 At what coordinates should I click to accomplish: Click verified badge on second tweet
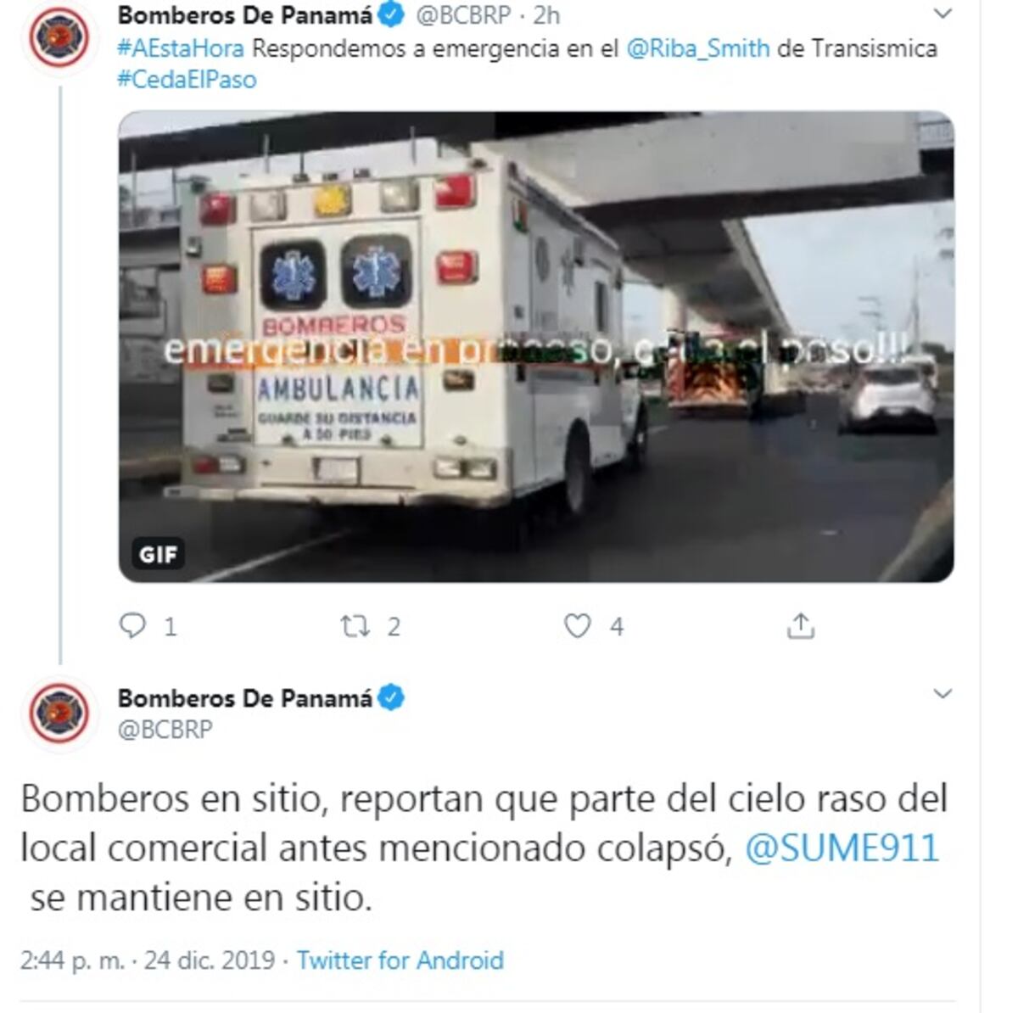[391, 698]
